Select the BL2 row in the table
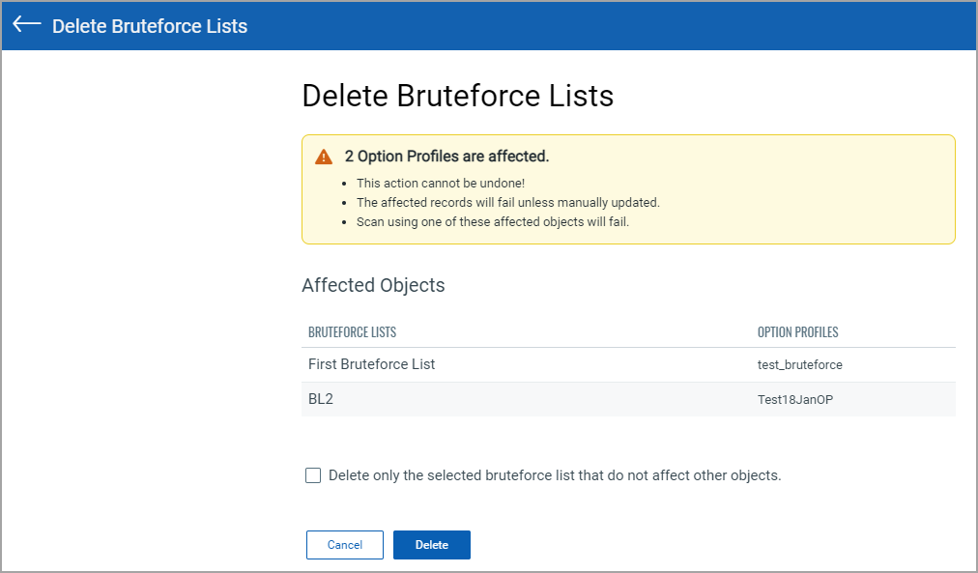The image size is (978, 573). [321, 399]
